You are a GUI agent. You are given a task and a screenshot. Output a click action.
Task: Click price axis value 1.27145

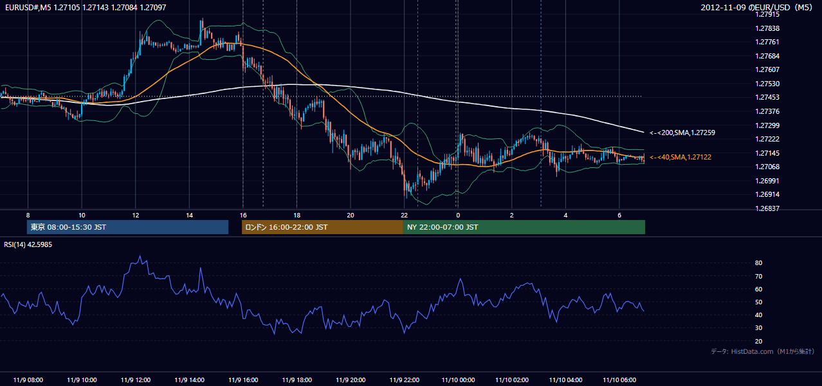(767, 153)
